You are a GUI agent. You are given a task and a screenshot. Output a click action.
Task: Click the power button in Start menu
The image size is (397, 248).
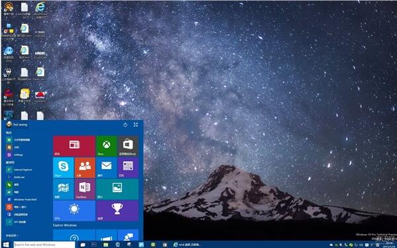coord(125,125)
